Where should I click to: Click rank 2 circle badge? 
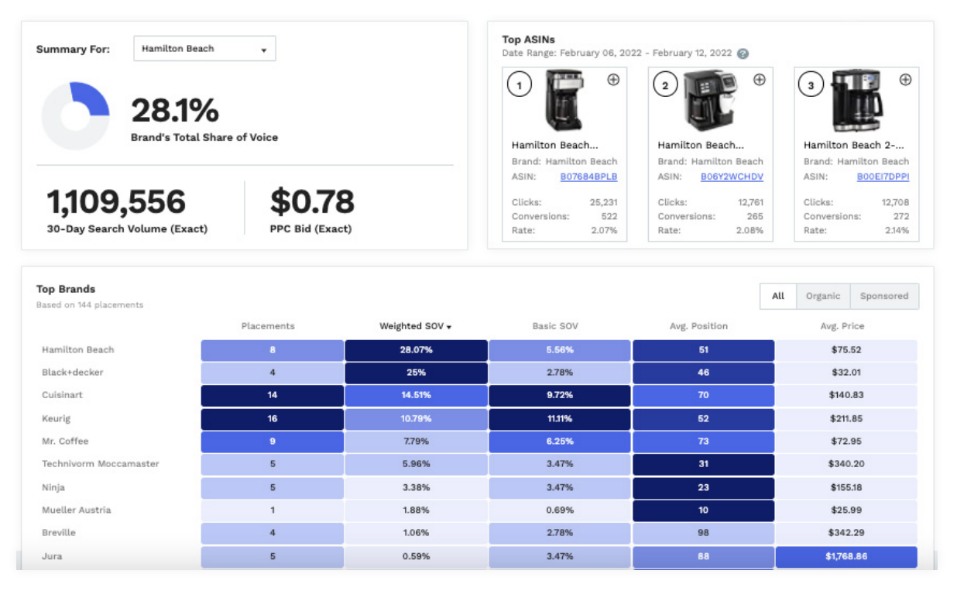point(665,85)
